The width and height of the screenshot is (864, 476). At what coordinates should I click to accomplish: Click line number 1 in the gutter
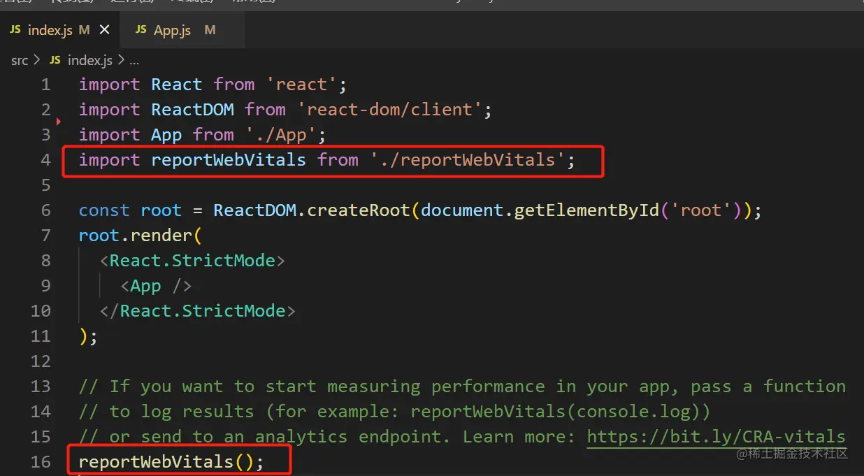45,85
